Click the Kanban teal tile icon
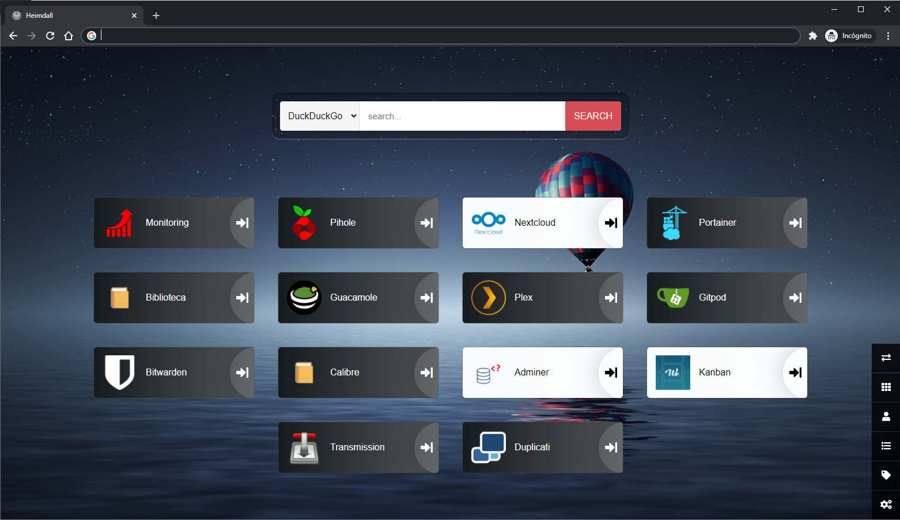 tap(673, 373)
